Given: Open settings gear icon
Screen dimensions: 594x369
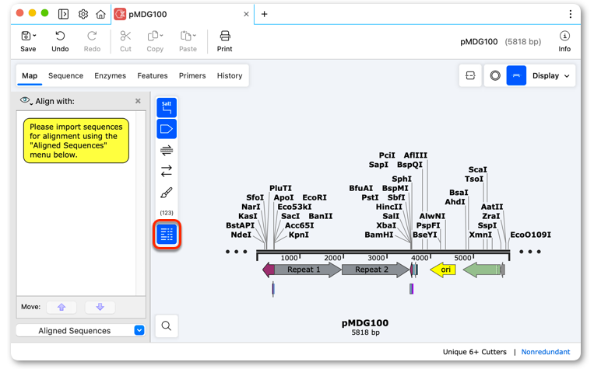Looking at the screenshot, I should pyautogui.click(x=83, y=14).
